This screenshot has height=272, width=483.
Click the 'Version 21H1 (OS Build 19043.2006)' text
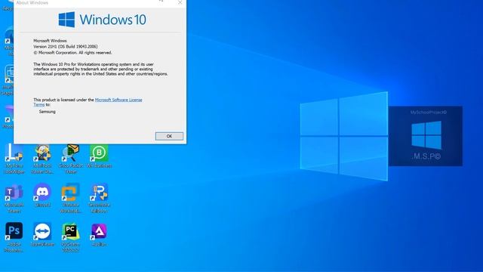66,47
